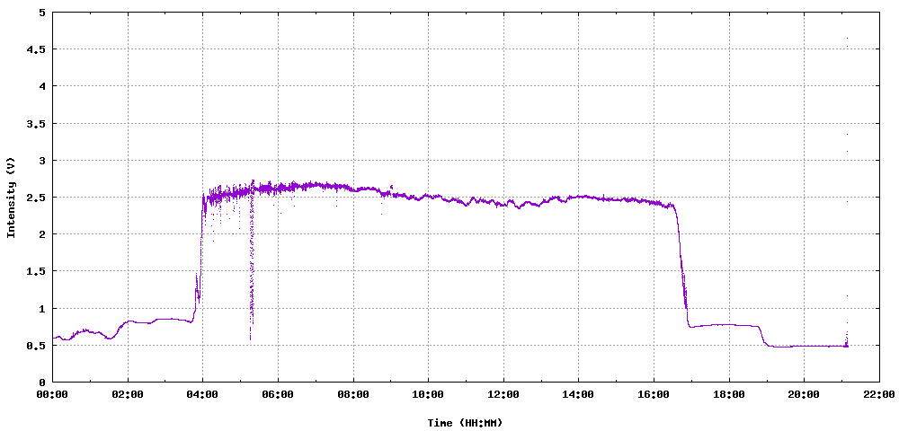Image resolution: width=899 pixels, height=431 pixels.
Task: Click the 3.5 y-axis tick label
Action: (x=37, y=124)
